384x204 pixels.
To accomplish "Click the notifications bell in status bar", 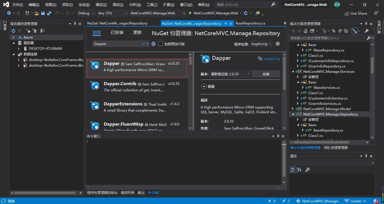I will [x=376, y=201].
